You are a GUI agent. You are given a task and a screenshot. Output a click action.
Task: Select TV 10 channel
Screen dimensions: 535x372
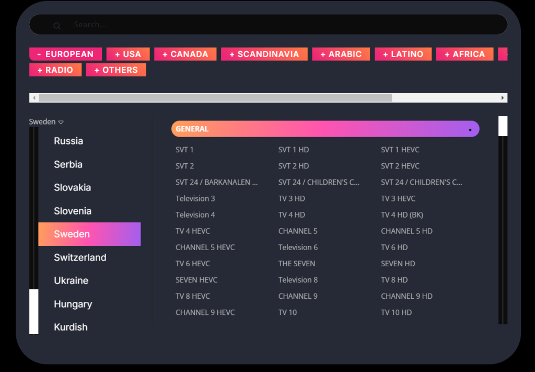[x=288, y=312]
